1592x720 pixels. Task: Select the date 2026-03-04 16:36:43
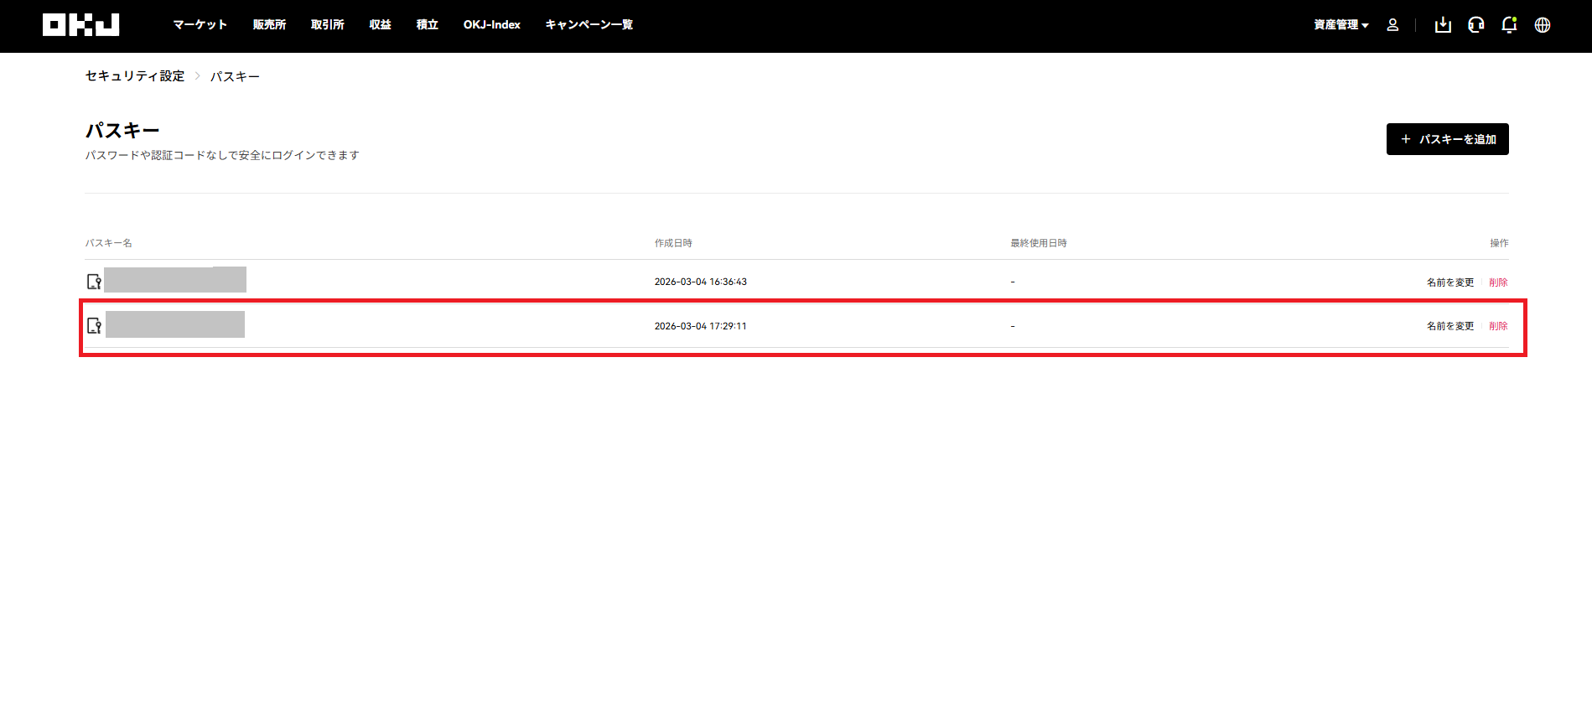701,282
